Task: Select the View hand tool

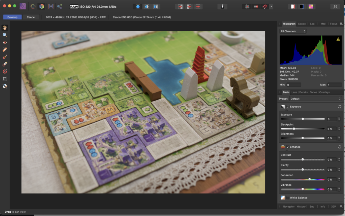Action: click(5, 28)
